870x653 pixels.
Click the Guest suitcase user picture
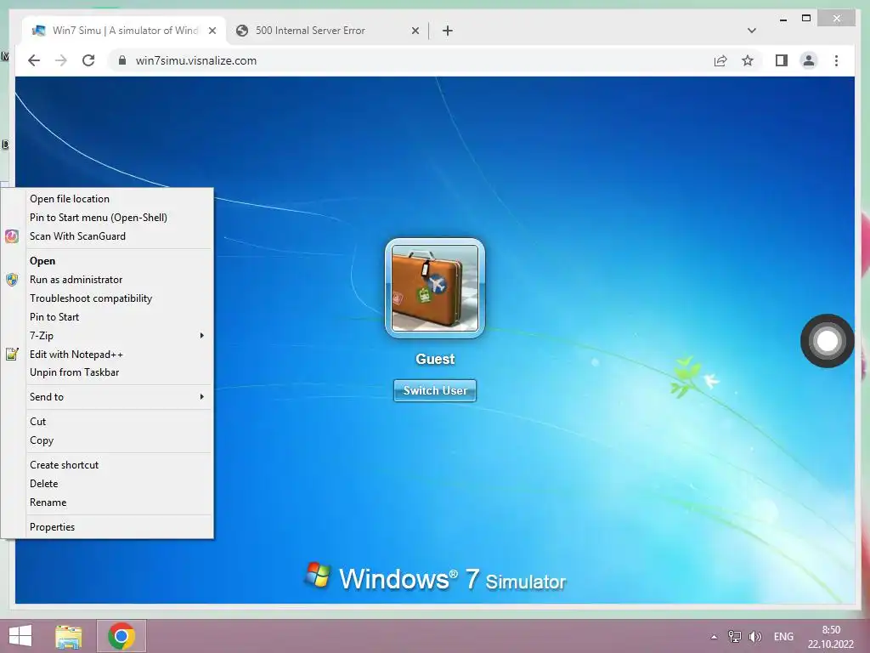435,287
